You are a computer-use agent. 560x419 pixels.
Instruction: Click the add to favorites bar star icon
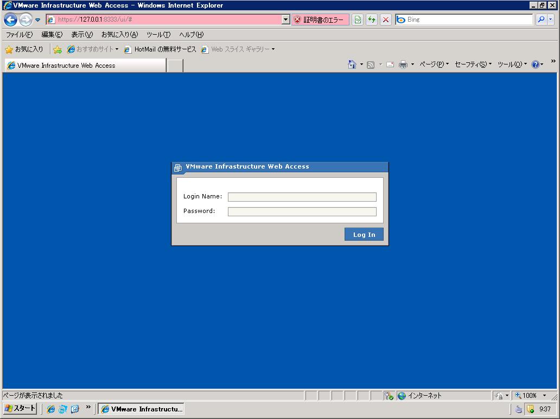pos(57,50)
